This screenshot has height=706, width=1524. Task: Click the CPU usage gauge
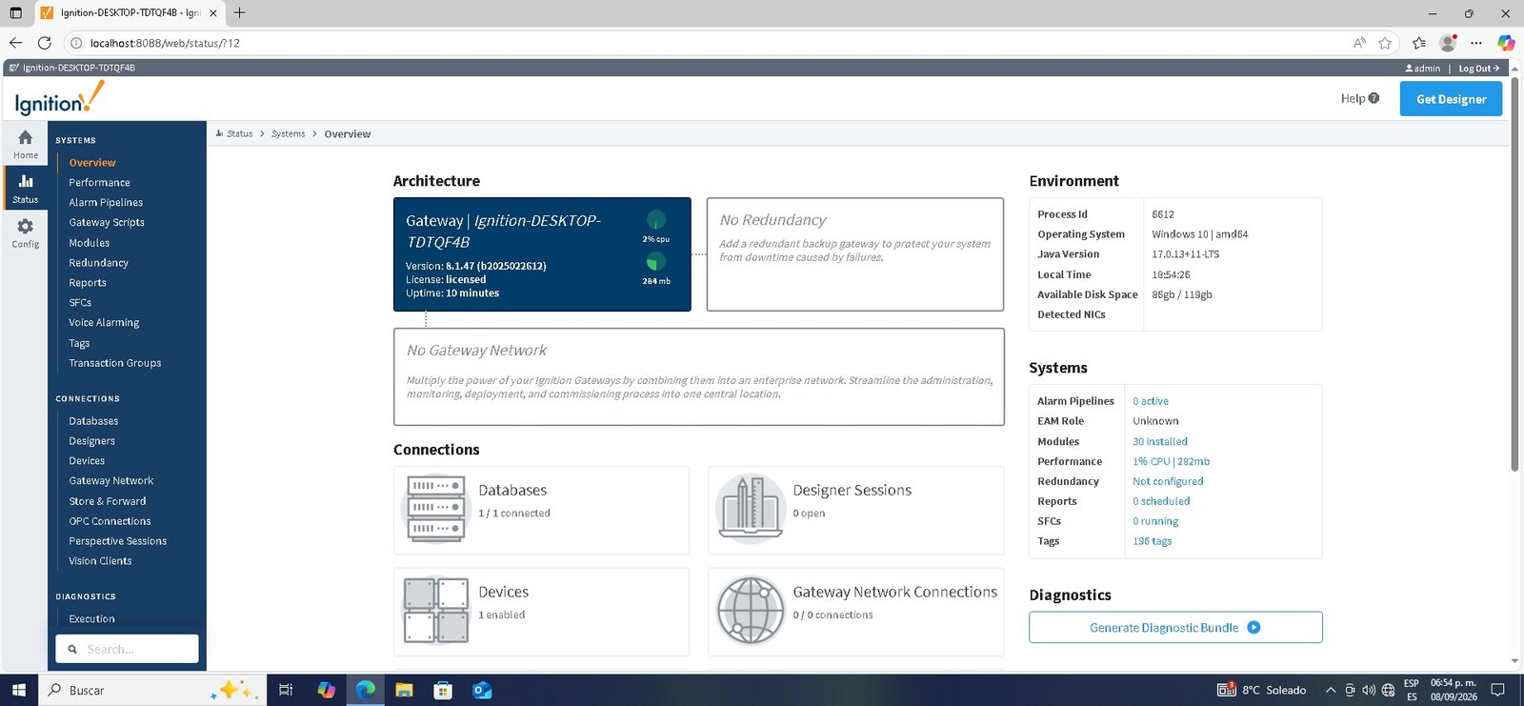point(656,221)
